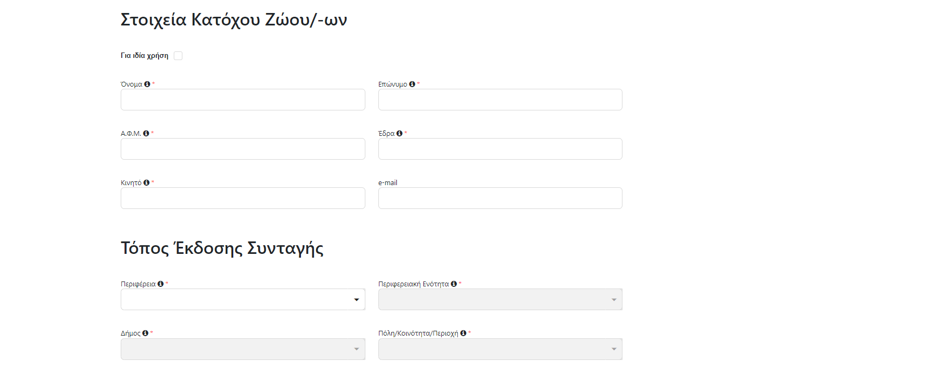
Task: Click the info icon next to Δήμος
Action: pos(145,333)
